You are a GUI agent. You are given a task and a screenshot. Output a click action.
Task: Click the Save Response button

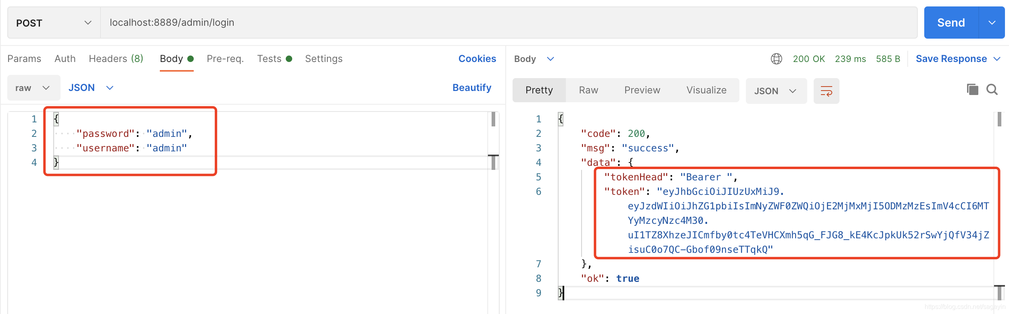coord(951,59)
